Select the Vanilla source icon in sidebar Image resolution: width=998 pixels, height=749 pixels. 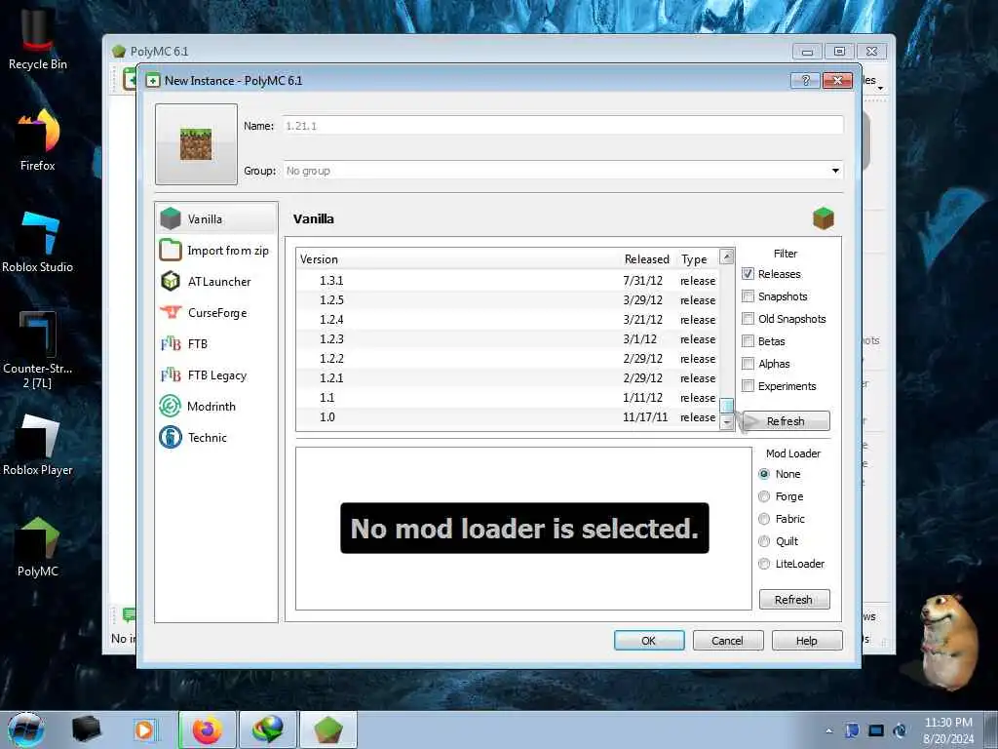(x=171, y=218)
